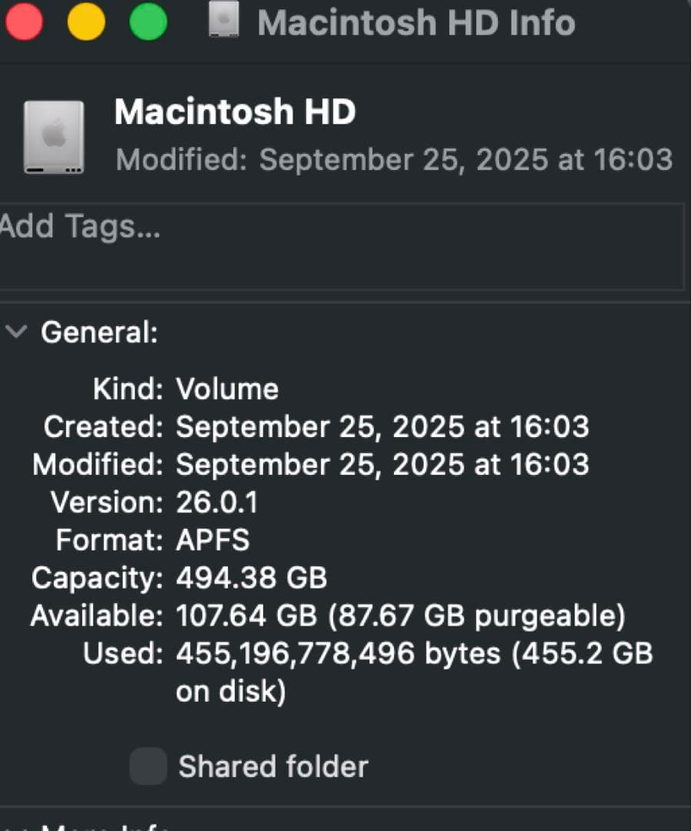Select the Macintosh HD volume thumbnail
The height and width of the screenshot is (831, 691).
click(x=52, y=135)
